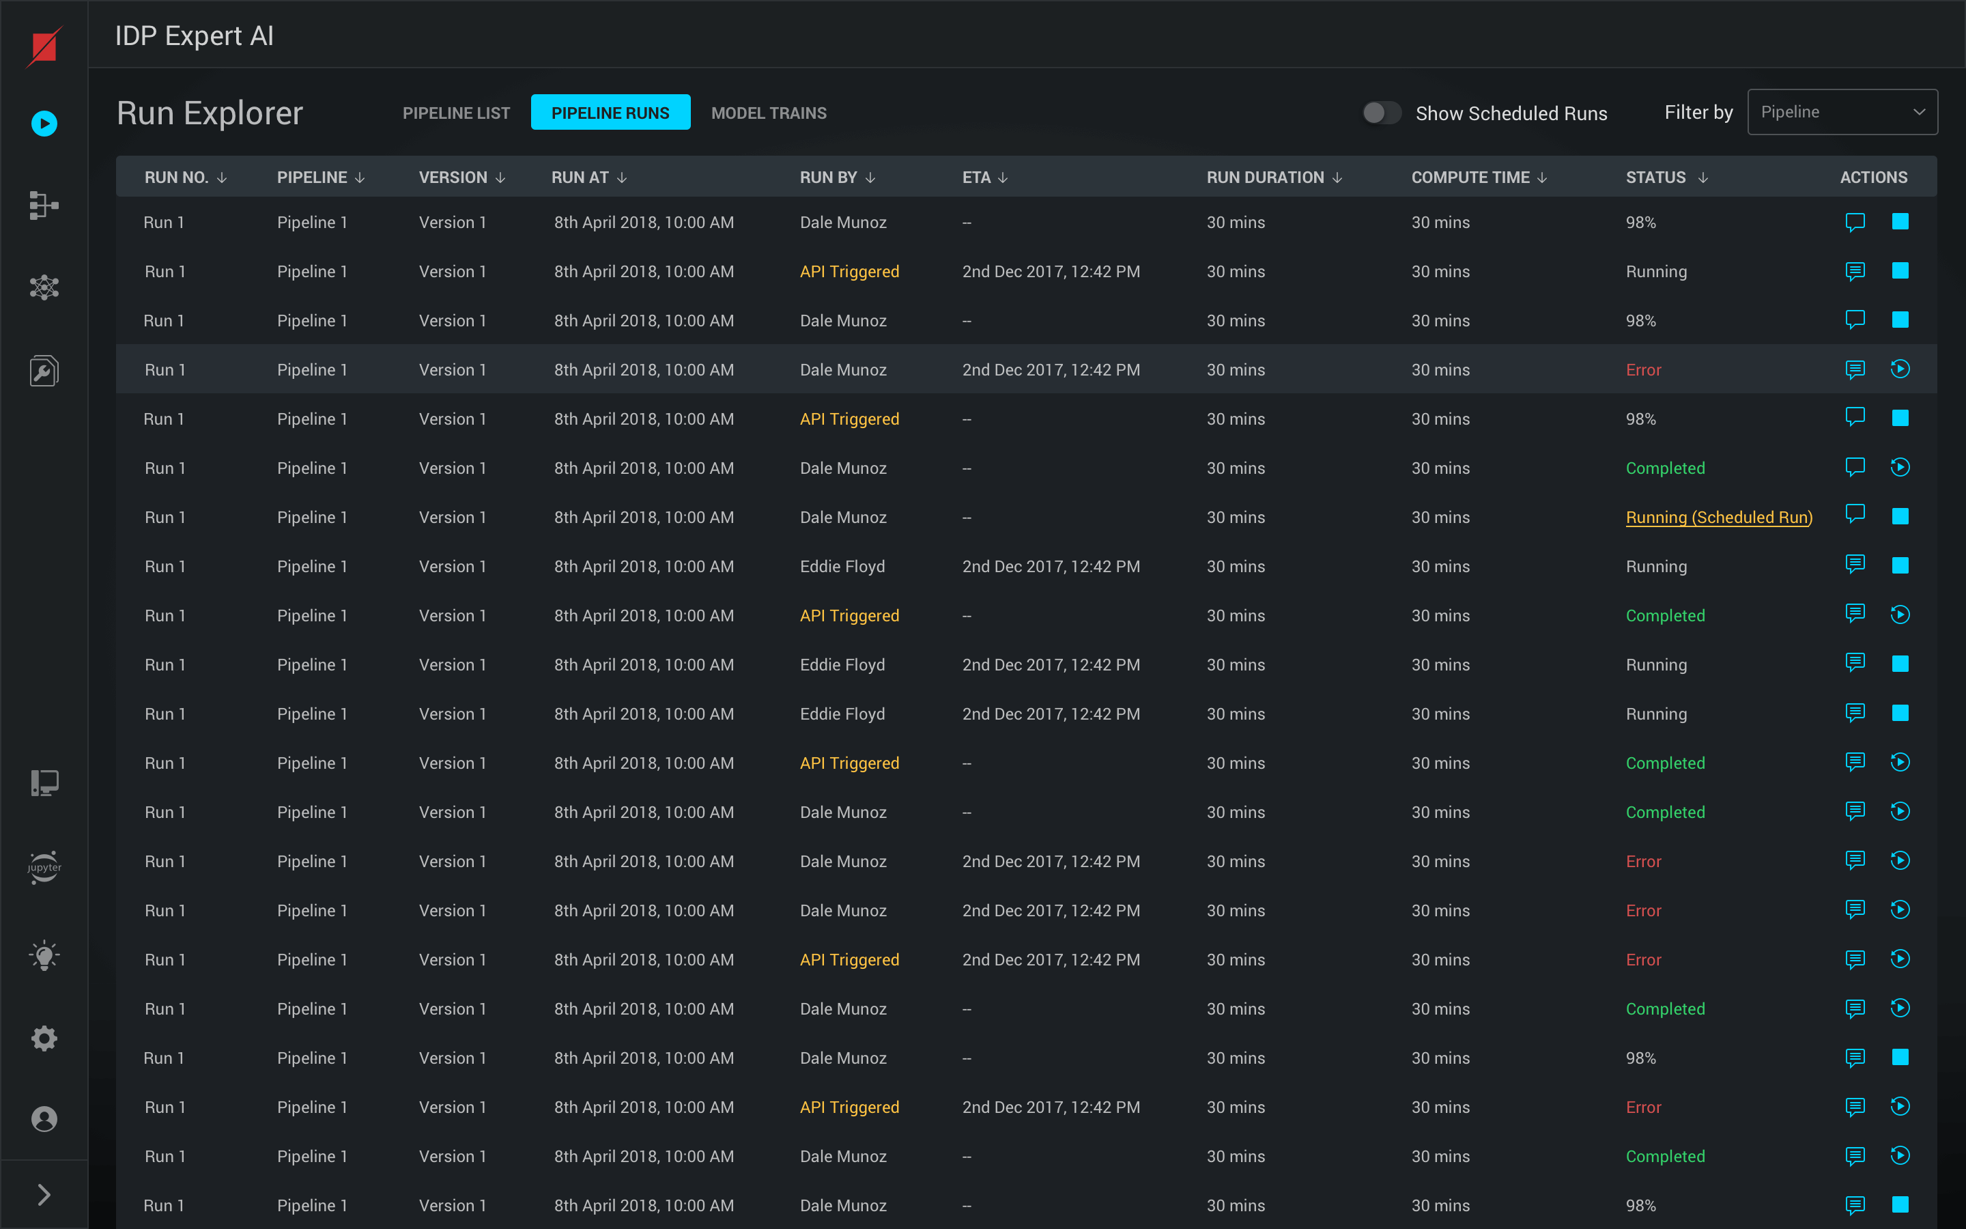Expand the sidebar with bottom chevron

[44, 1194]
